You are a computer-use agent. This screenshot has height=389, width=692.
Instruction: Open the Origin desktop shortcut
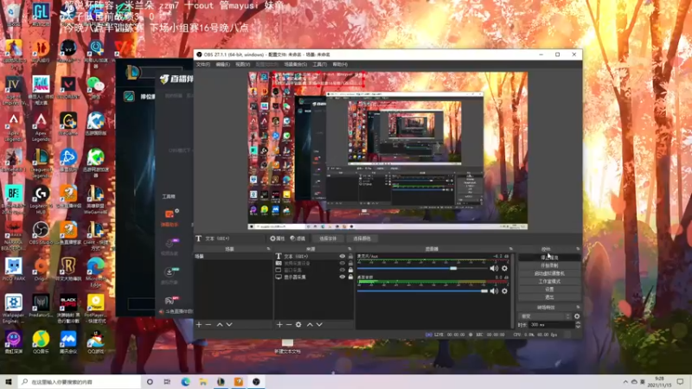(41, 270)
